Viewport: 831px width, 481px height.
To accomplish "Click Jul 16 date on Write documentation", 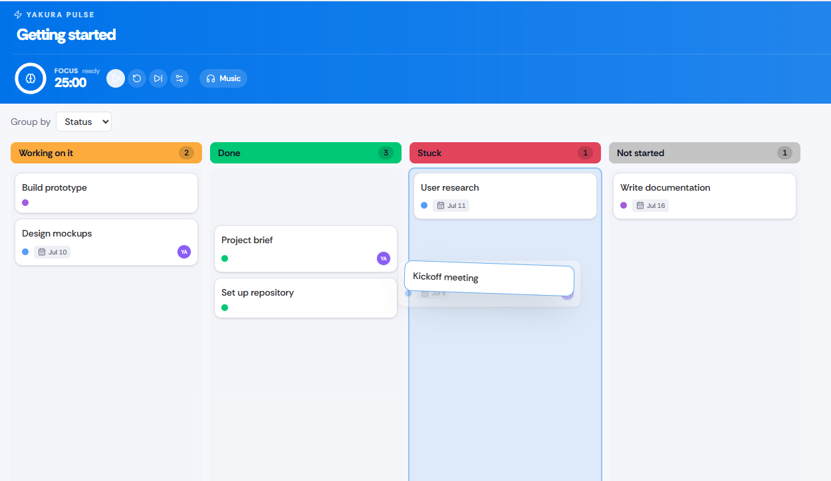I will (x=651, y=205).
